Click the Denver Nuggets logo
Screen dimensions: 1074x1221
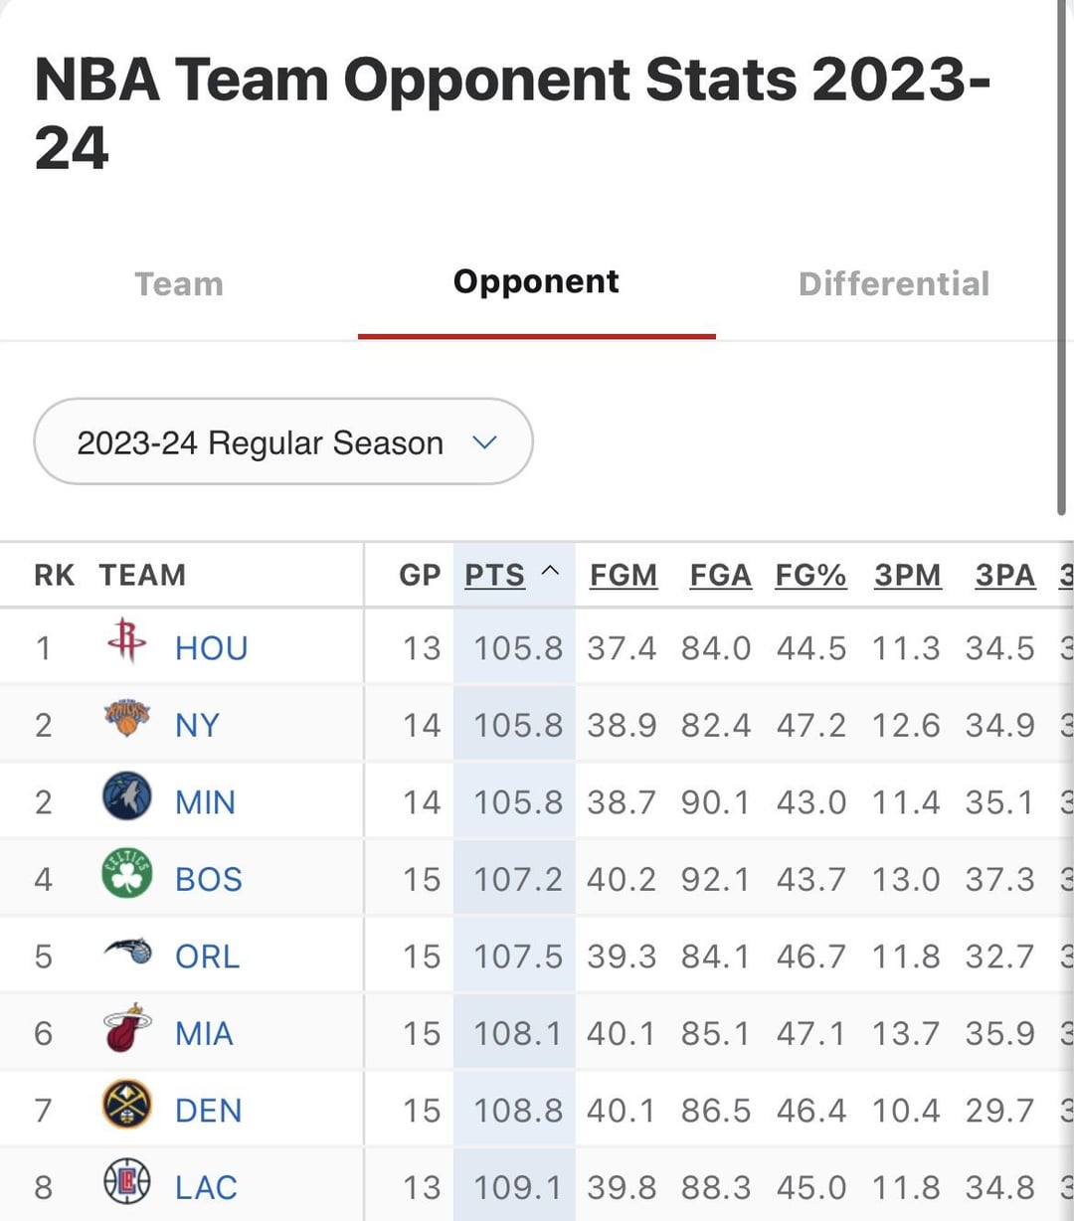point(126,1106)
